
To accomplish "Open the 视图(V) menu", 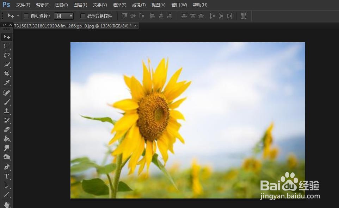I will (x=158, y=5).
